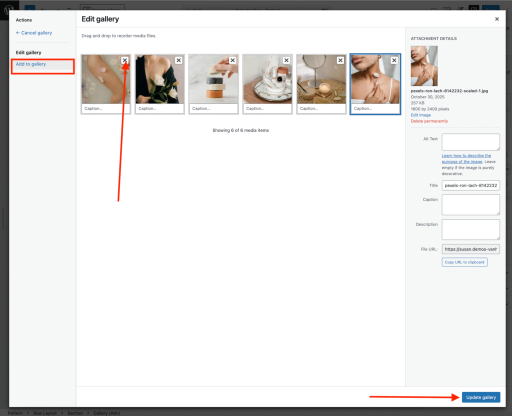The height and width of the screenshot is (416, 512).
Task: Click caption field under first image
Action: tap(106, 108)
